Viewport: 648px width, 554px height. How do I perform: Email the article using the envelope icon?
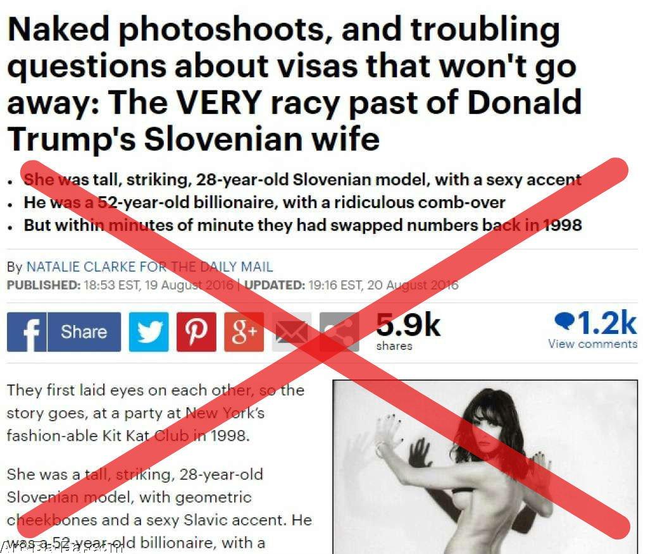tap(292, 332)
